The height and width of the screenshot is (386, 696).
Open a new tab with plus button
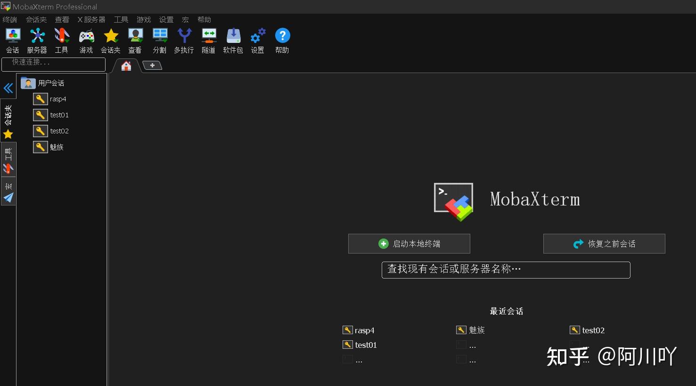point(152,66)
